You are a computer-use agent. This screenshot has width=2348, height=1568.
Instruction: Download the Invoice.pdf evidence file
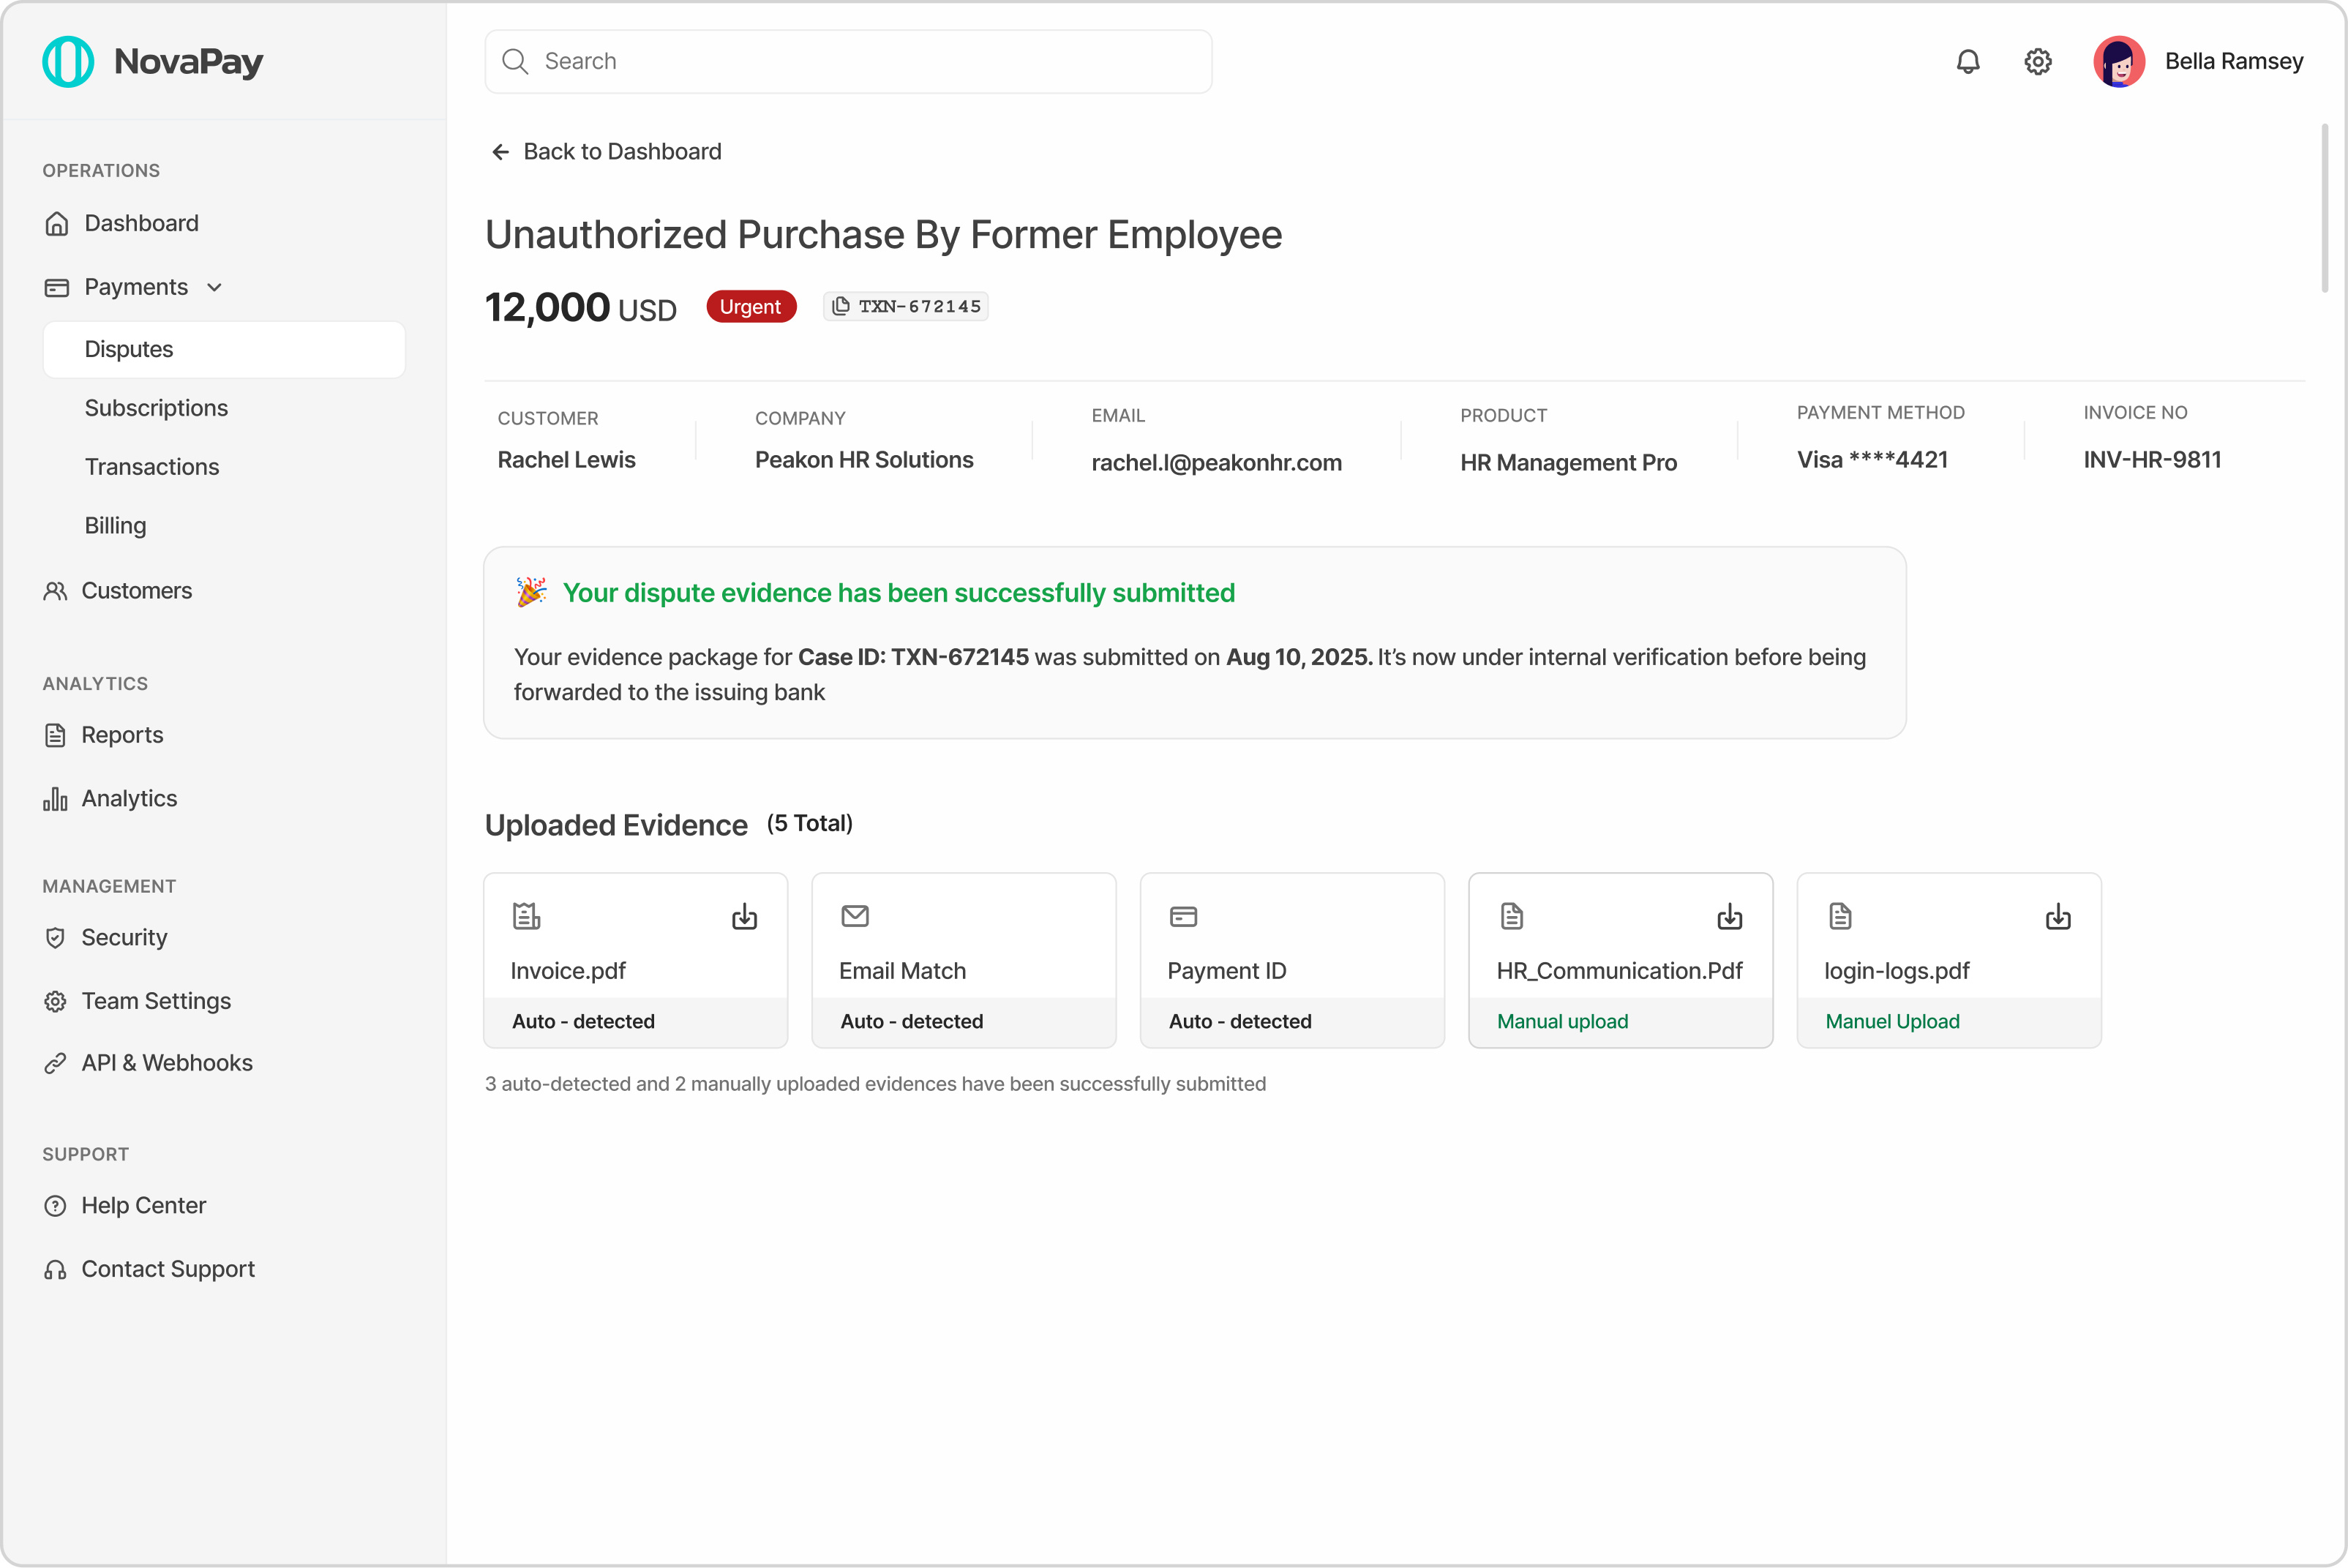(744, 916)
